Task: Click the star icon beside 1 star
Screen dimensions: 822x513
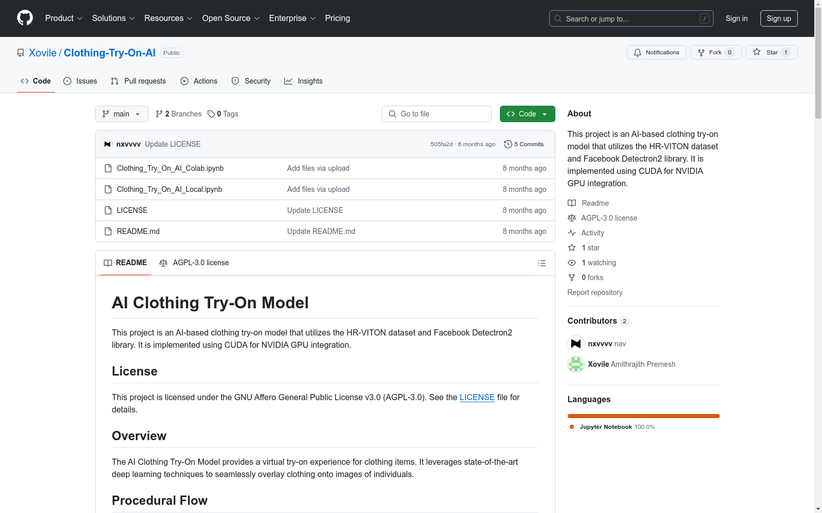Action: click(x=572, y=248)
